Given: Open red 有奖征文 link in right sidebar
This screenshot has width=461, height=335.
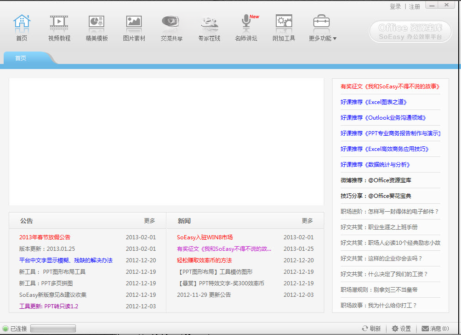Looking at the screenshot, I should pyautogui.click(x=390, y=86).
